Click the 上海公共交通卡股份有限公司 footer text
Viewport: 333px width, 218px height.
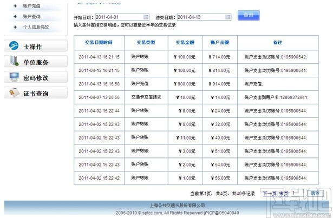pyautogui.click(x=178, y=205)
